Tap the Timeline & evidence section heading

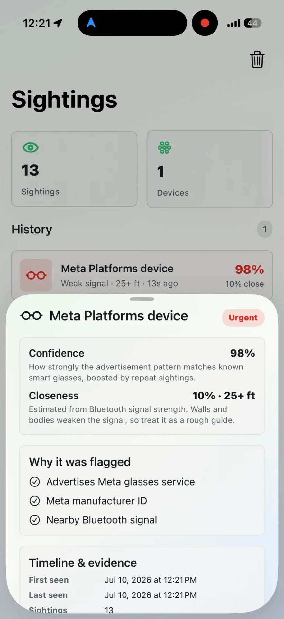click(83, 563)
